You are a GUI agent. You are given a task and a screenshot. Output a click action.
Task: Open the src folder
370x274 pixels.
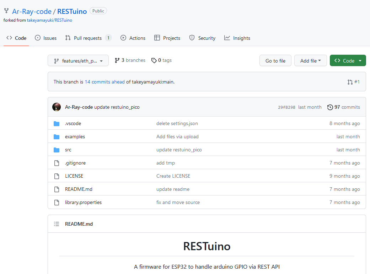68,150
